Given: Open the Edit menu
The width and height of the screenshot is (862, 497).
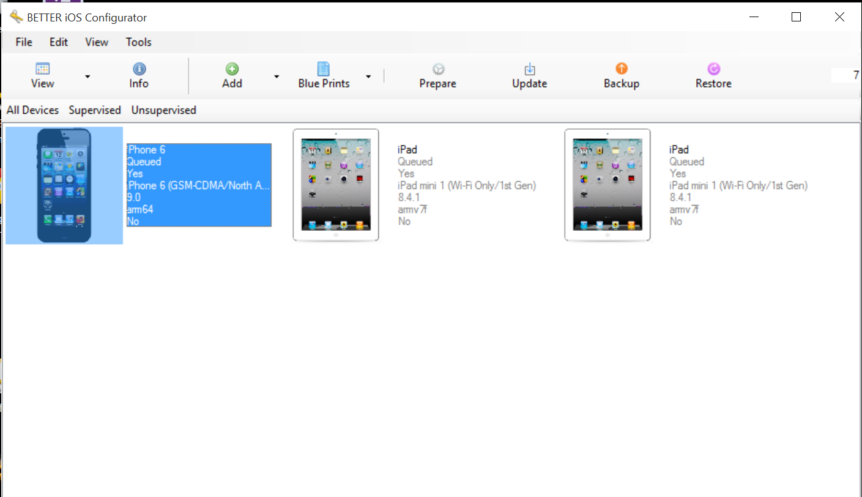Looking at the screenshot, I should click(x=59, y=42).
